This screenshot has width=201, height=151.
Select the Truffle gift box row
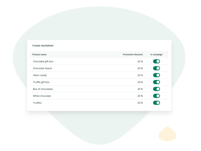pos(41,82)
